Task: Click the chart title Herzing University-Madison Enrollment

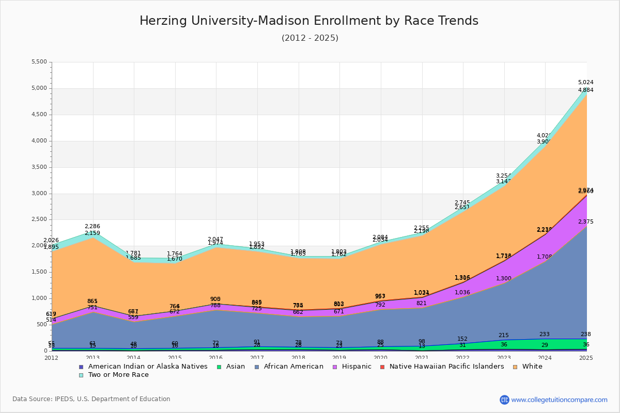Action: pyautogui.click(x=309, y=21)
